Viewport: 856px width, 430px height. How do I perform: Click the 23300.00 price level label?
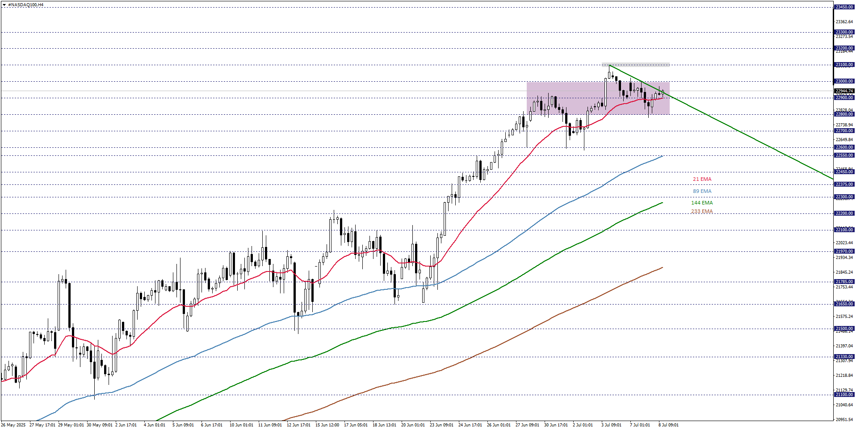(844, 32)
